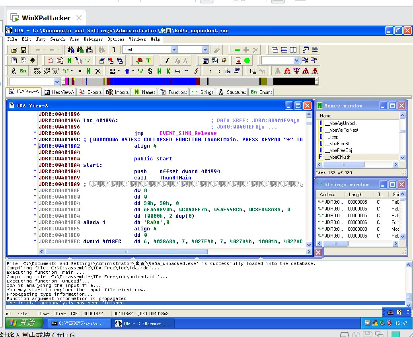This screenshot has width=413, height=337.
Task: Click the yellow N names toolbar icon
Action: point(69,60)
